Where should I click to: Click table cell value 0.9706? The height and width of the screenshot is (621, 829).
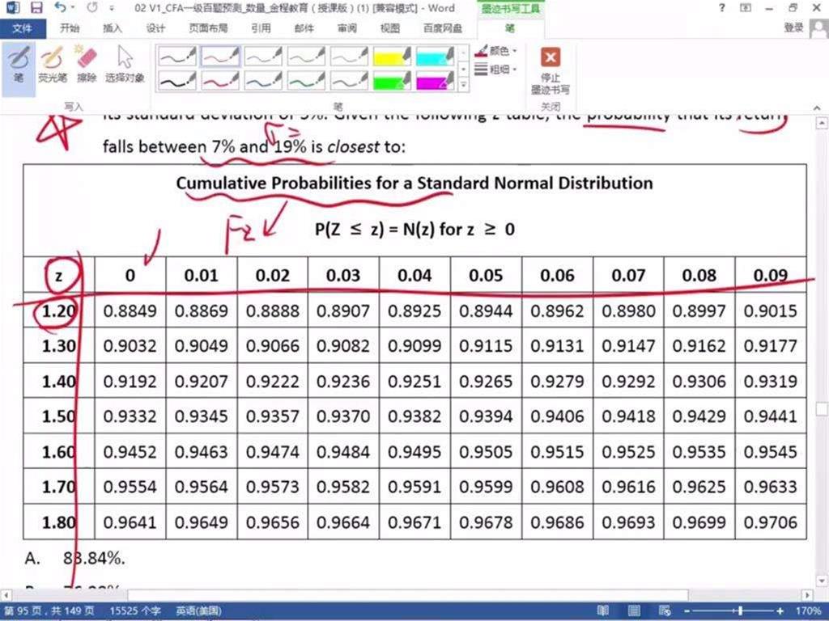click(771, 522)
